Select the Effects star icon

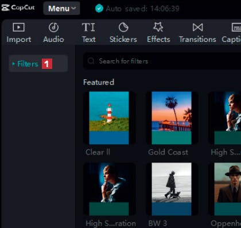158,27
